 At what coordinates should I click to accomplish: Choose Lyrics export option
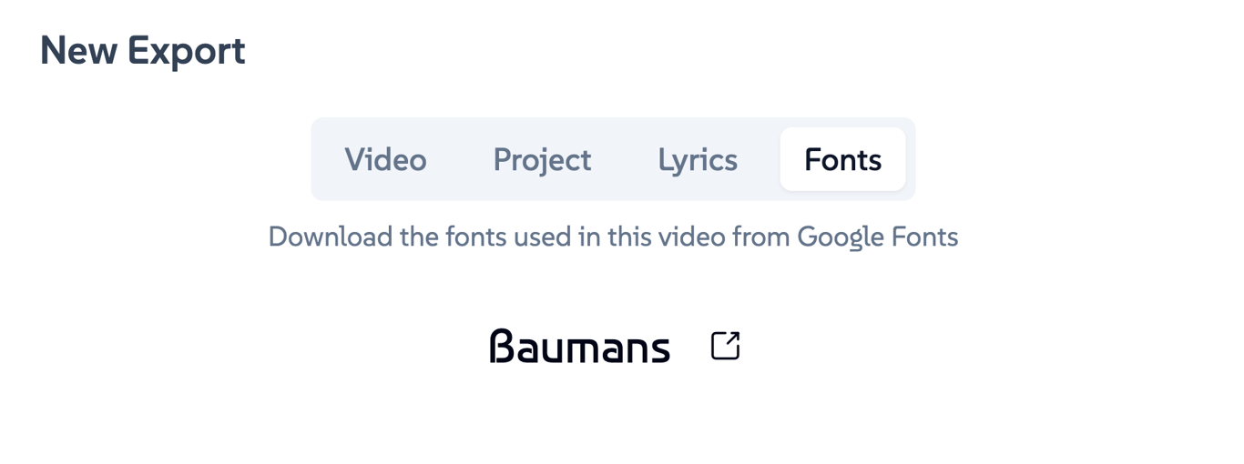pos(698,159)
